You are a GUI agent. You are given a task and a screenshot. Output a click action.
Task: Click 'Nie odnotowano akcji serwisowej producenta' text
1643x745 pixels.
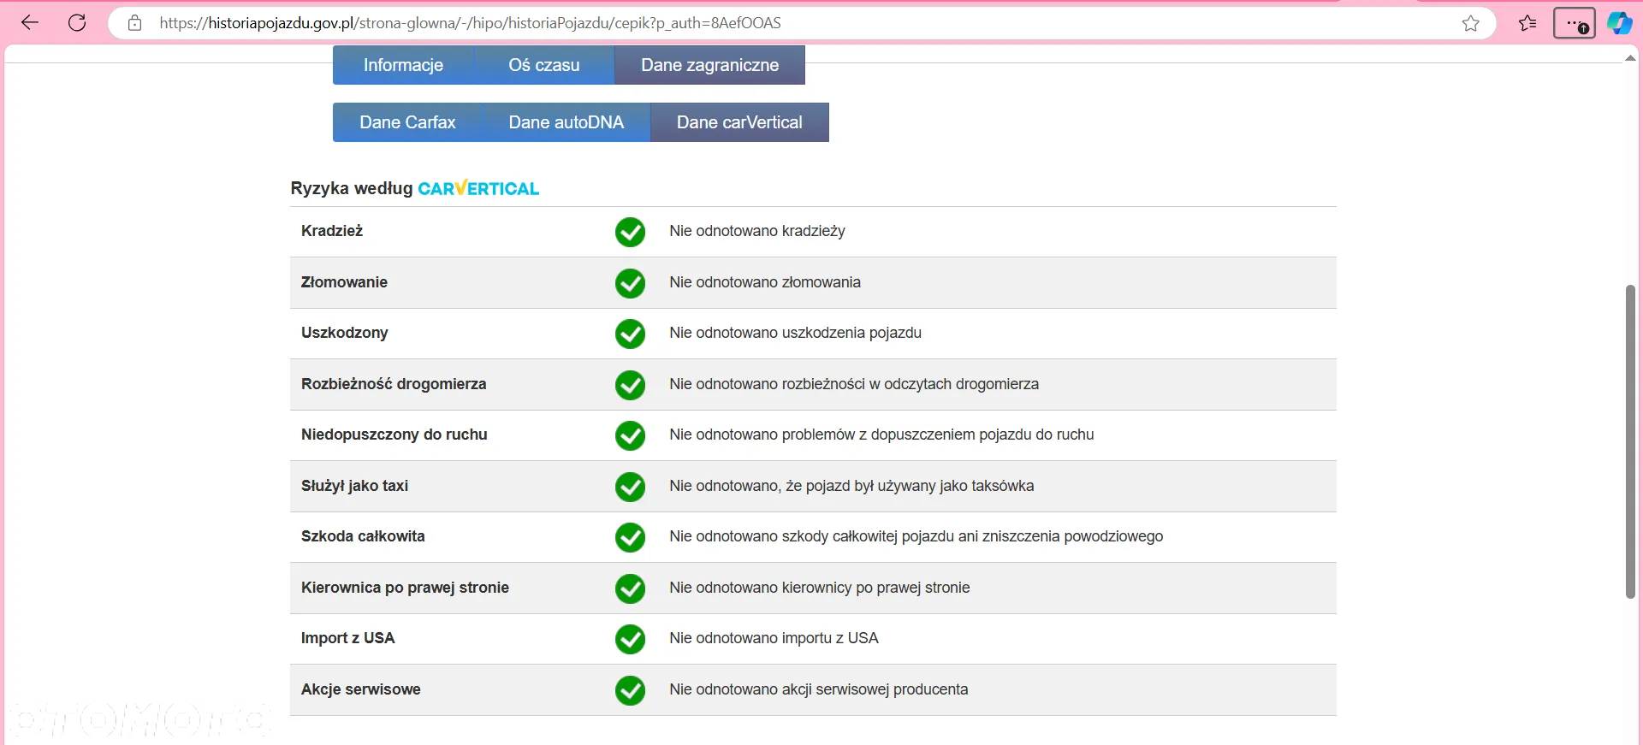(819, 689)
